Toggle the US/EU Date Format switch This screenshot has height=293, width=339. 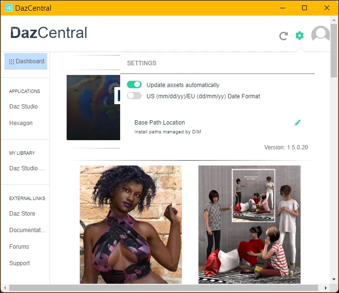(134, 96)
